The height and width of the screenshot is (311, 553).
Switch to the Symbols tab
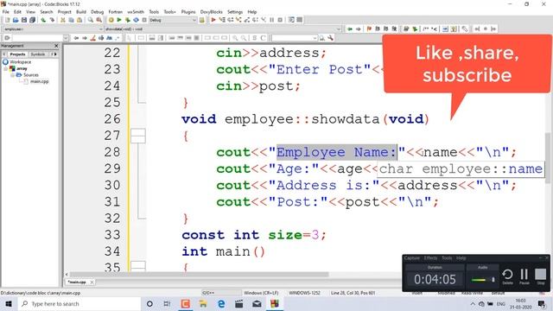[x=38, y=54]
